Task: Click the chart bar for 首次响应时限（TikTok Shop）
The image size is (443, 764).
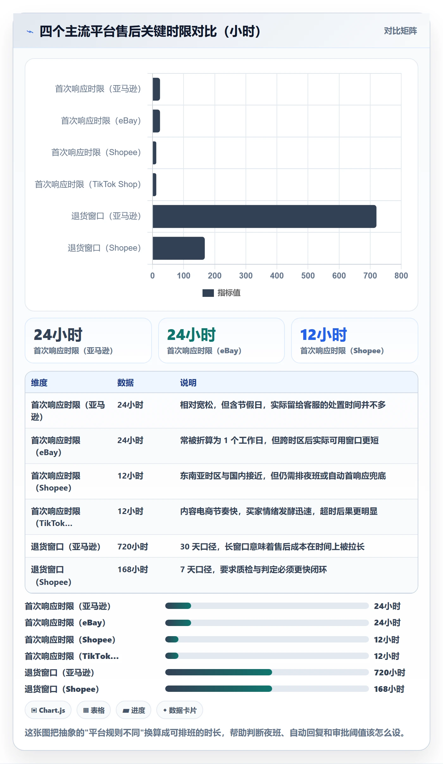Action: click(x=154, y=185)
